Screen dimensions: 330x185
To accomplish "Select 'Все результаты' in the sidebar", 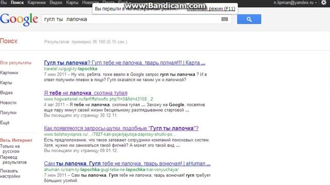I will click(x=16, y=63).
